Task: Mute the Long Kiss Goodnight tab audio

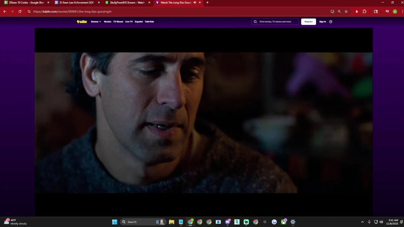Action: click(x=195, y=3)
